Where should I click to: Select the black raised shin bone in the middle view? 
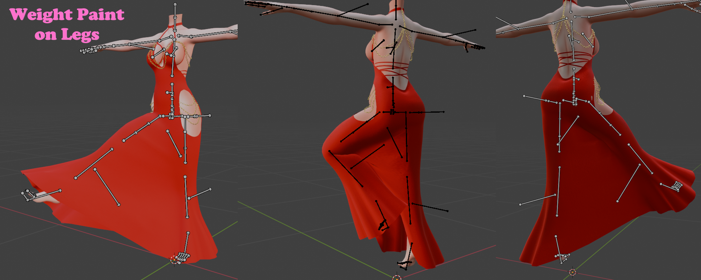[346, 169]
